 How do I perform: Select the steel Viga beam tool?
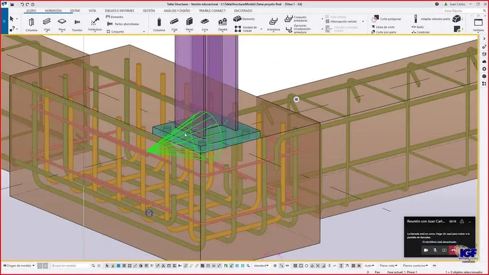(x=47, y=24)
